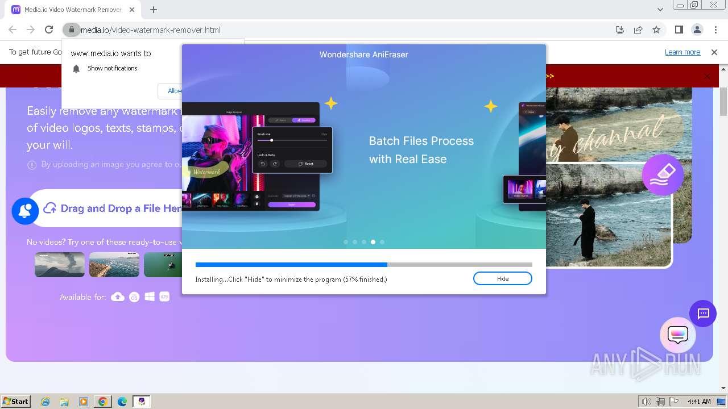Select the third carousel dot in installer

tap(364, 242)
